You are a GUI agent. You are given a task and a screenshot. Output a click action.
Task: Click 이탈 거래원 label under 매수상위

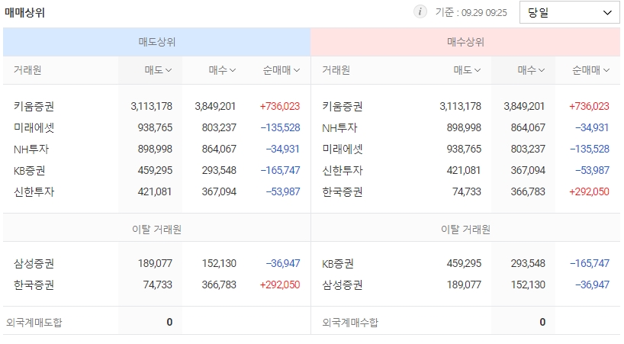(465, 230)
